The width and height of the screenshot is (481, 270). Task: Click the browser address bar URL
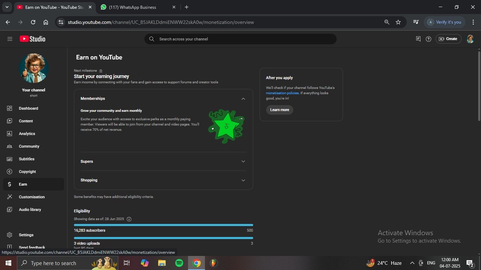pos(161,22)
